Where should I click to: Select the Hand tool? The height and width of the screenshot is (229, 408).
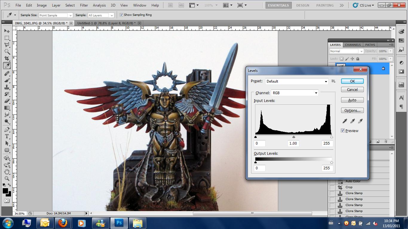[x=7, y=172]
